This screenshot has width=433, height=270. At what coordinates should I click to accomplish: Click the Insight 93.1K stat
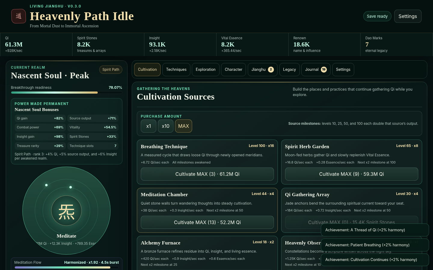pos(180,44)
